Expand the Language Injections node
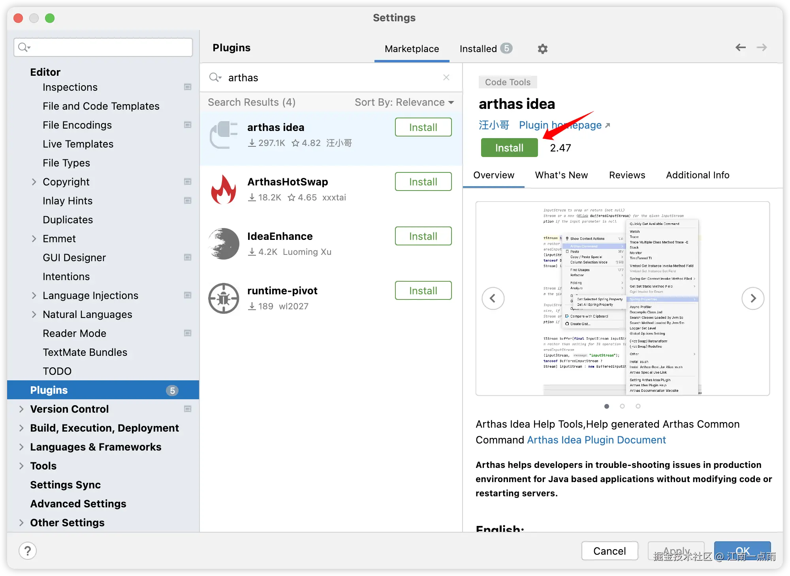 tap(34, 295)
